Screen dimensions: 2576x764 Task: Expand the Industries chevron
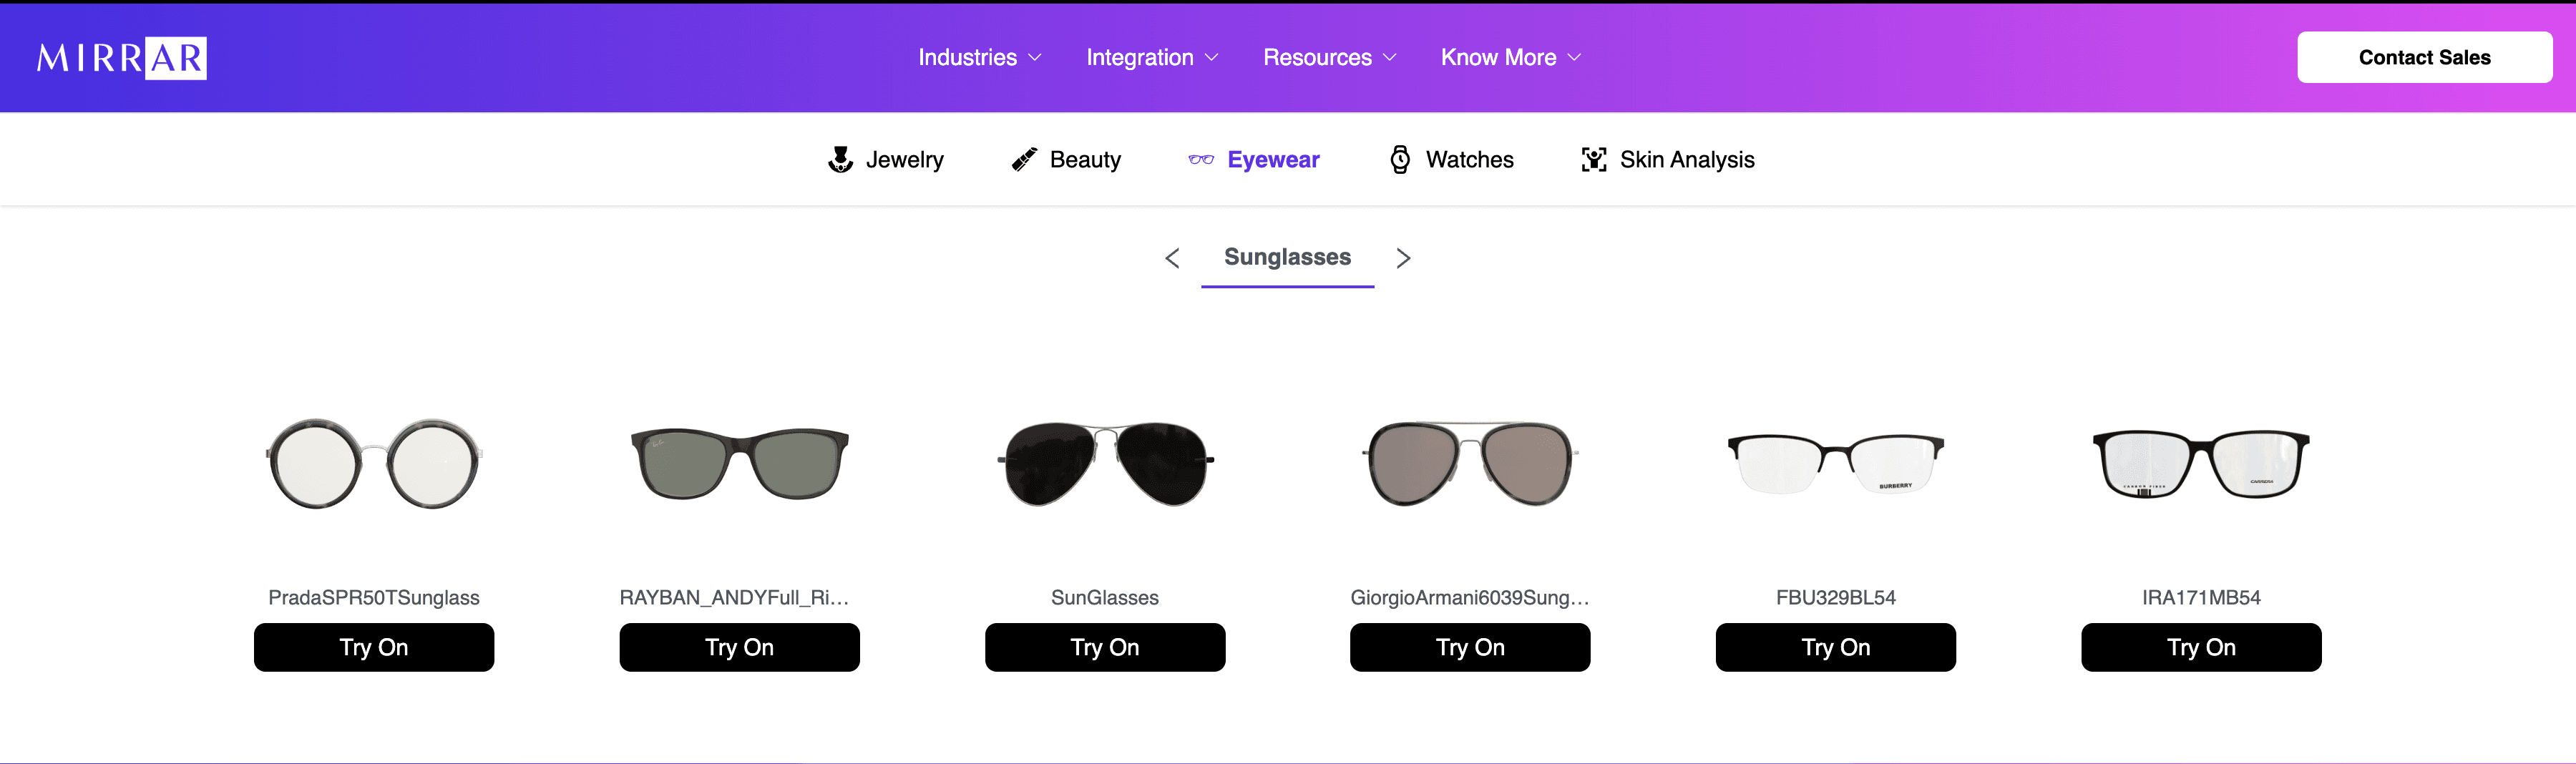pos(1035,58)
